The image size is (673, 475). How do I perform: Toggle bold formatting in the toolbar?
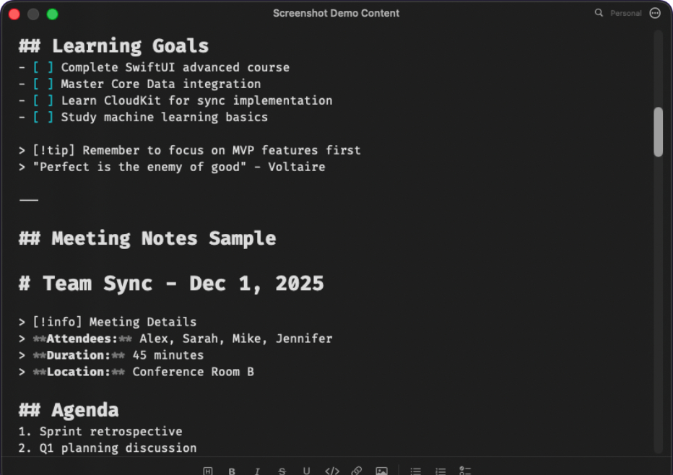pos(232,471)
